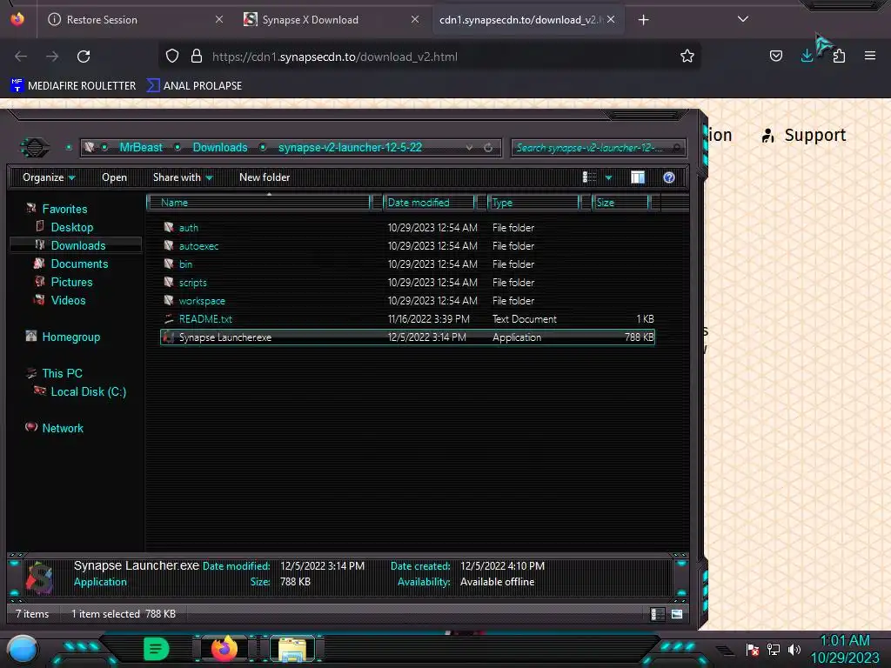The height and width of the screenshot is (668, 891).
Task: Open tracking protection shield icon
Action: click(172, 57)
